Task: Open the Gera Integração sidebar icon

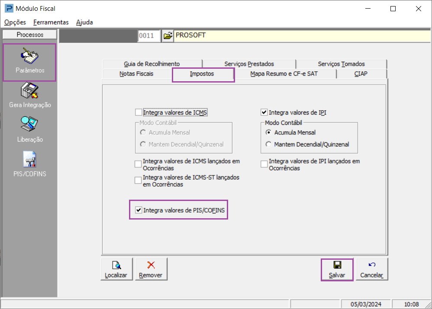Action: tap(30, 95)
